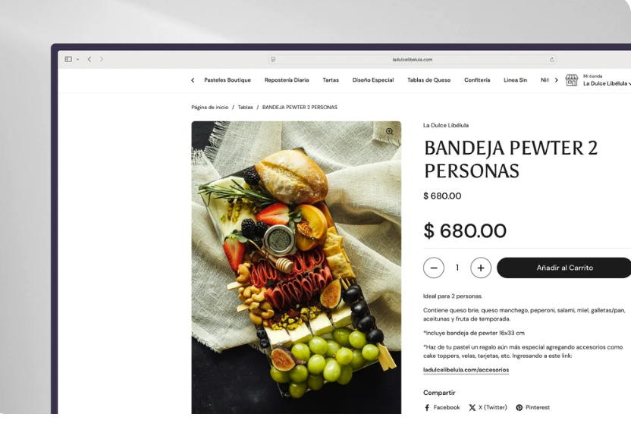The image size is (634, 423).
Task: Show earlier categories with left chevron
Action: (x=193, y=80)
